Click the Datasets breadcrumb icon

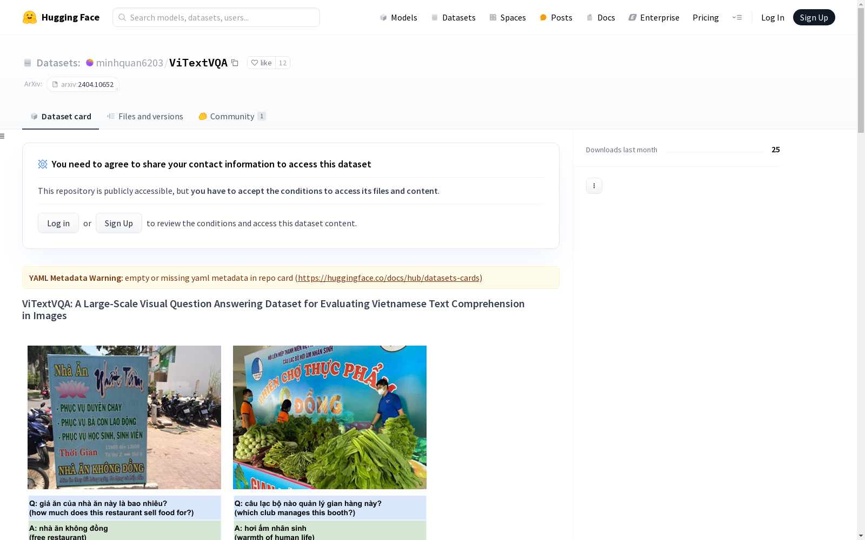tap(28, 63)
